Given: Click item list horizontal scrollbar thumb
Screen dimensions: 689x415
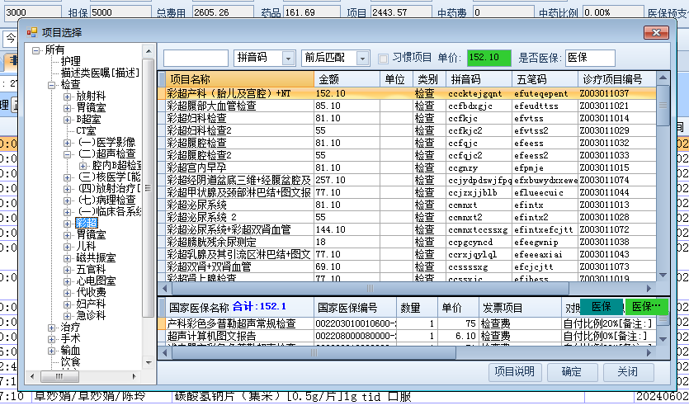Looking at the screenshot, I should [370, 289].
